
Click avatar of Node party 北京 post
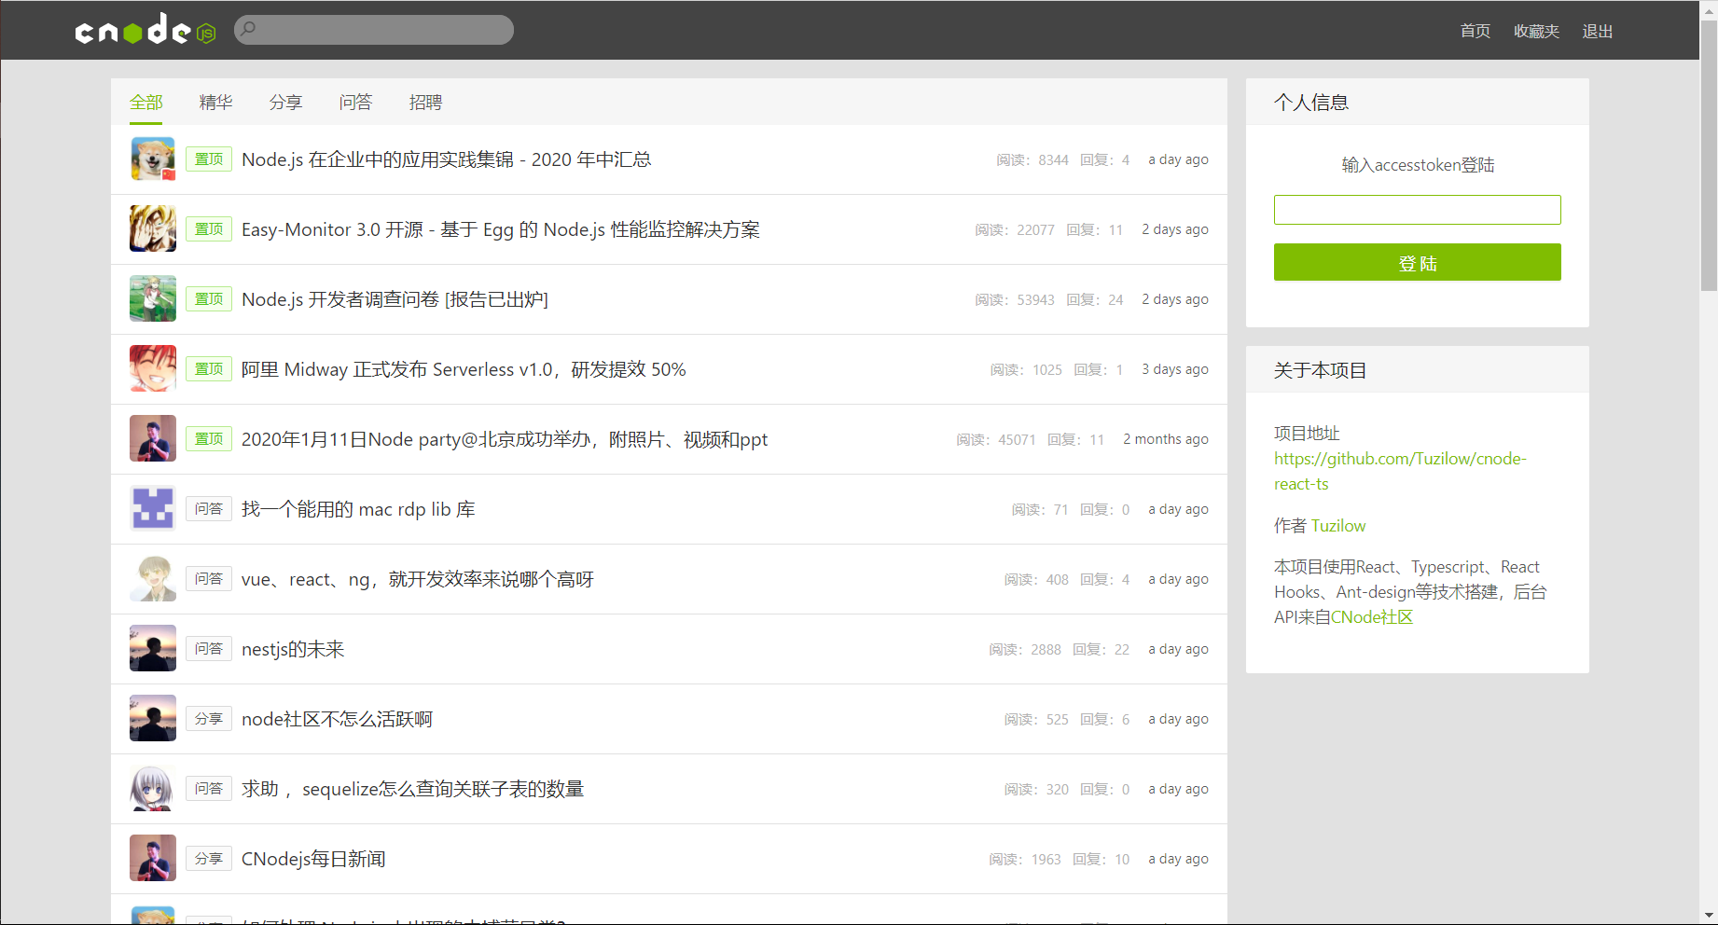point(153,438)
